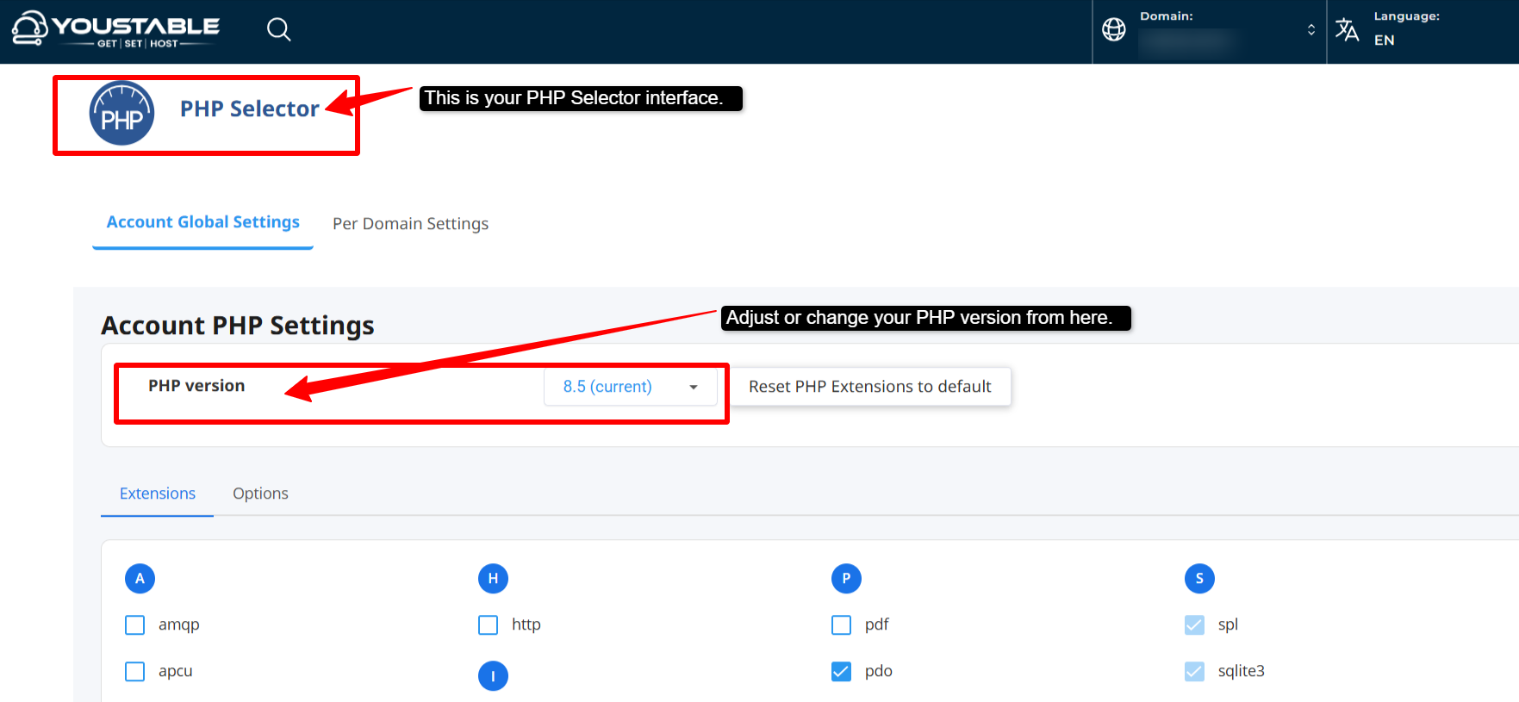Viewport: 1519px width, 702px height.
Task: Open the PHP version 8.5 dropdown
Action: 631,387
